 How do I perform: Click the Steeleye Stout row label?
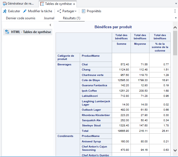pyautogui.click(x=91, y=126)
